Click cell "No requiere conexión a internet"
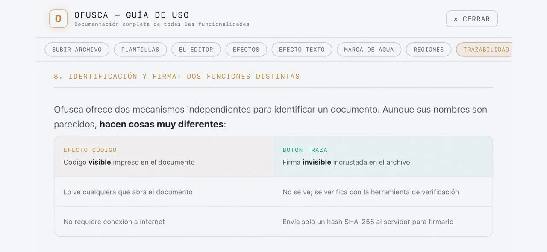This screenshot has width=547, height=252. (x=164, y=222)
